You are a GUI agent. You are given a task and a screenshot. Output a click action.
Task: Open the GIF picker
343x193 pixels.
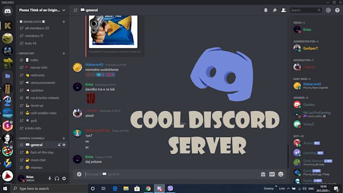pyautogui.click(x=272, y=174)
